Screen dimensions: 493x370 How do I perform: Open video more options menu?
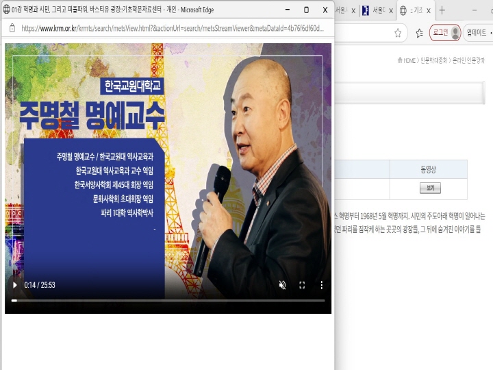tap(321, 285)
